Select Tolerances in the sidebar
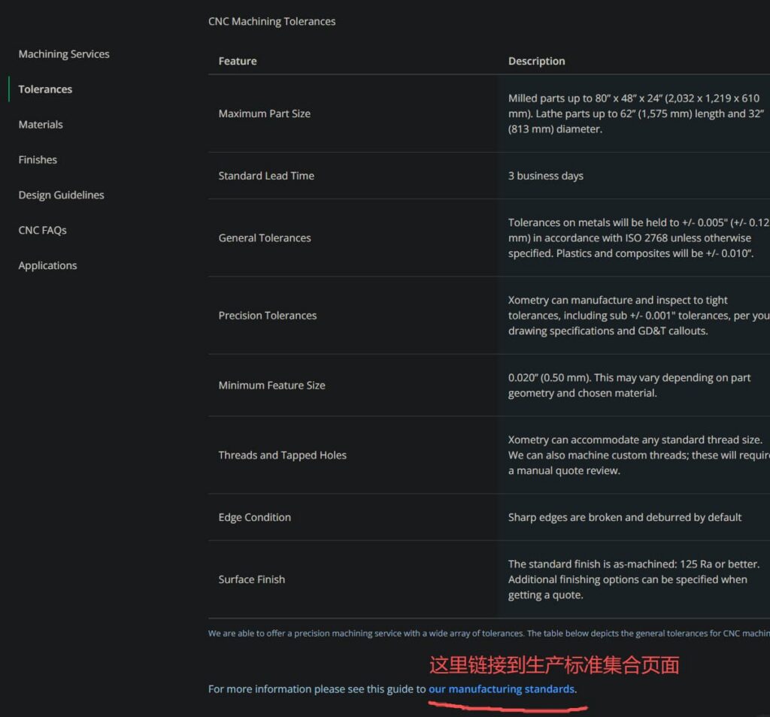This screenshot has width=770, height=717. tap(45, 89)
